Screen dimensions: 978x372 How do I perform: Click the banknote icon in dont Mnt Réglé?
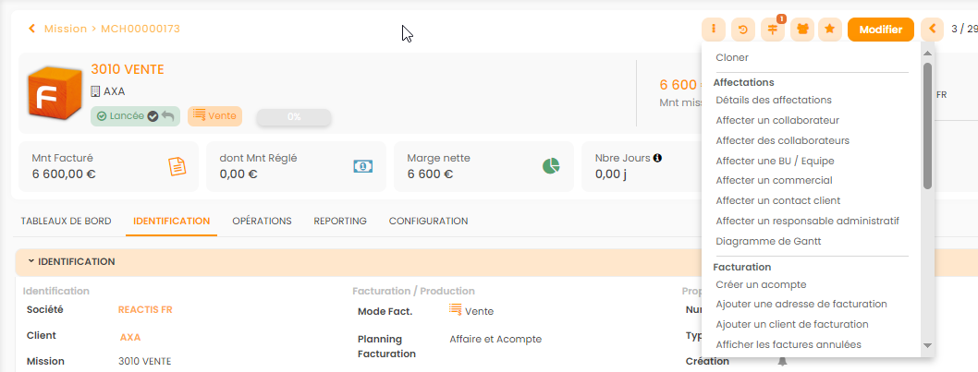click(363, 166)
